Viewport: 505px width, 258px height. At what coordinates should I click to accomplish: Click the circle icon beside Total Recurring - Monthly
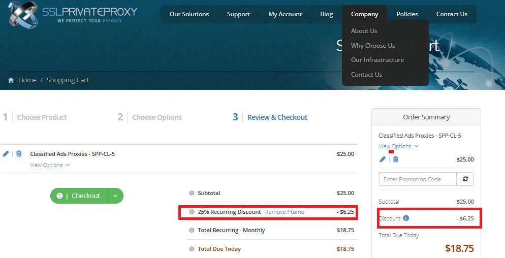[x=192, y=230]
